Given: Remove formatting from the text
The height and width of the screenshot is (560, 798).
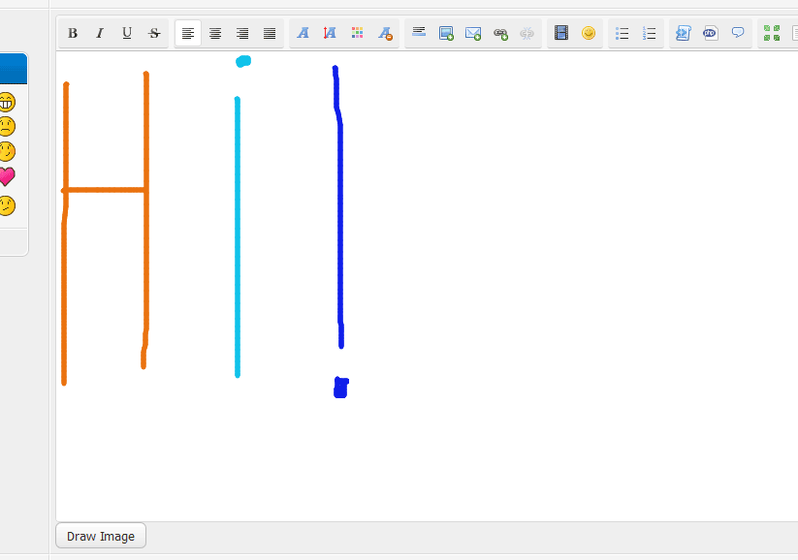Looking at the screenshot, I should click(385, 33).
